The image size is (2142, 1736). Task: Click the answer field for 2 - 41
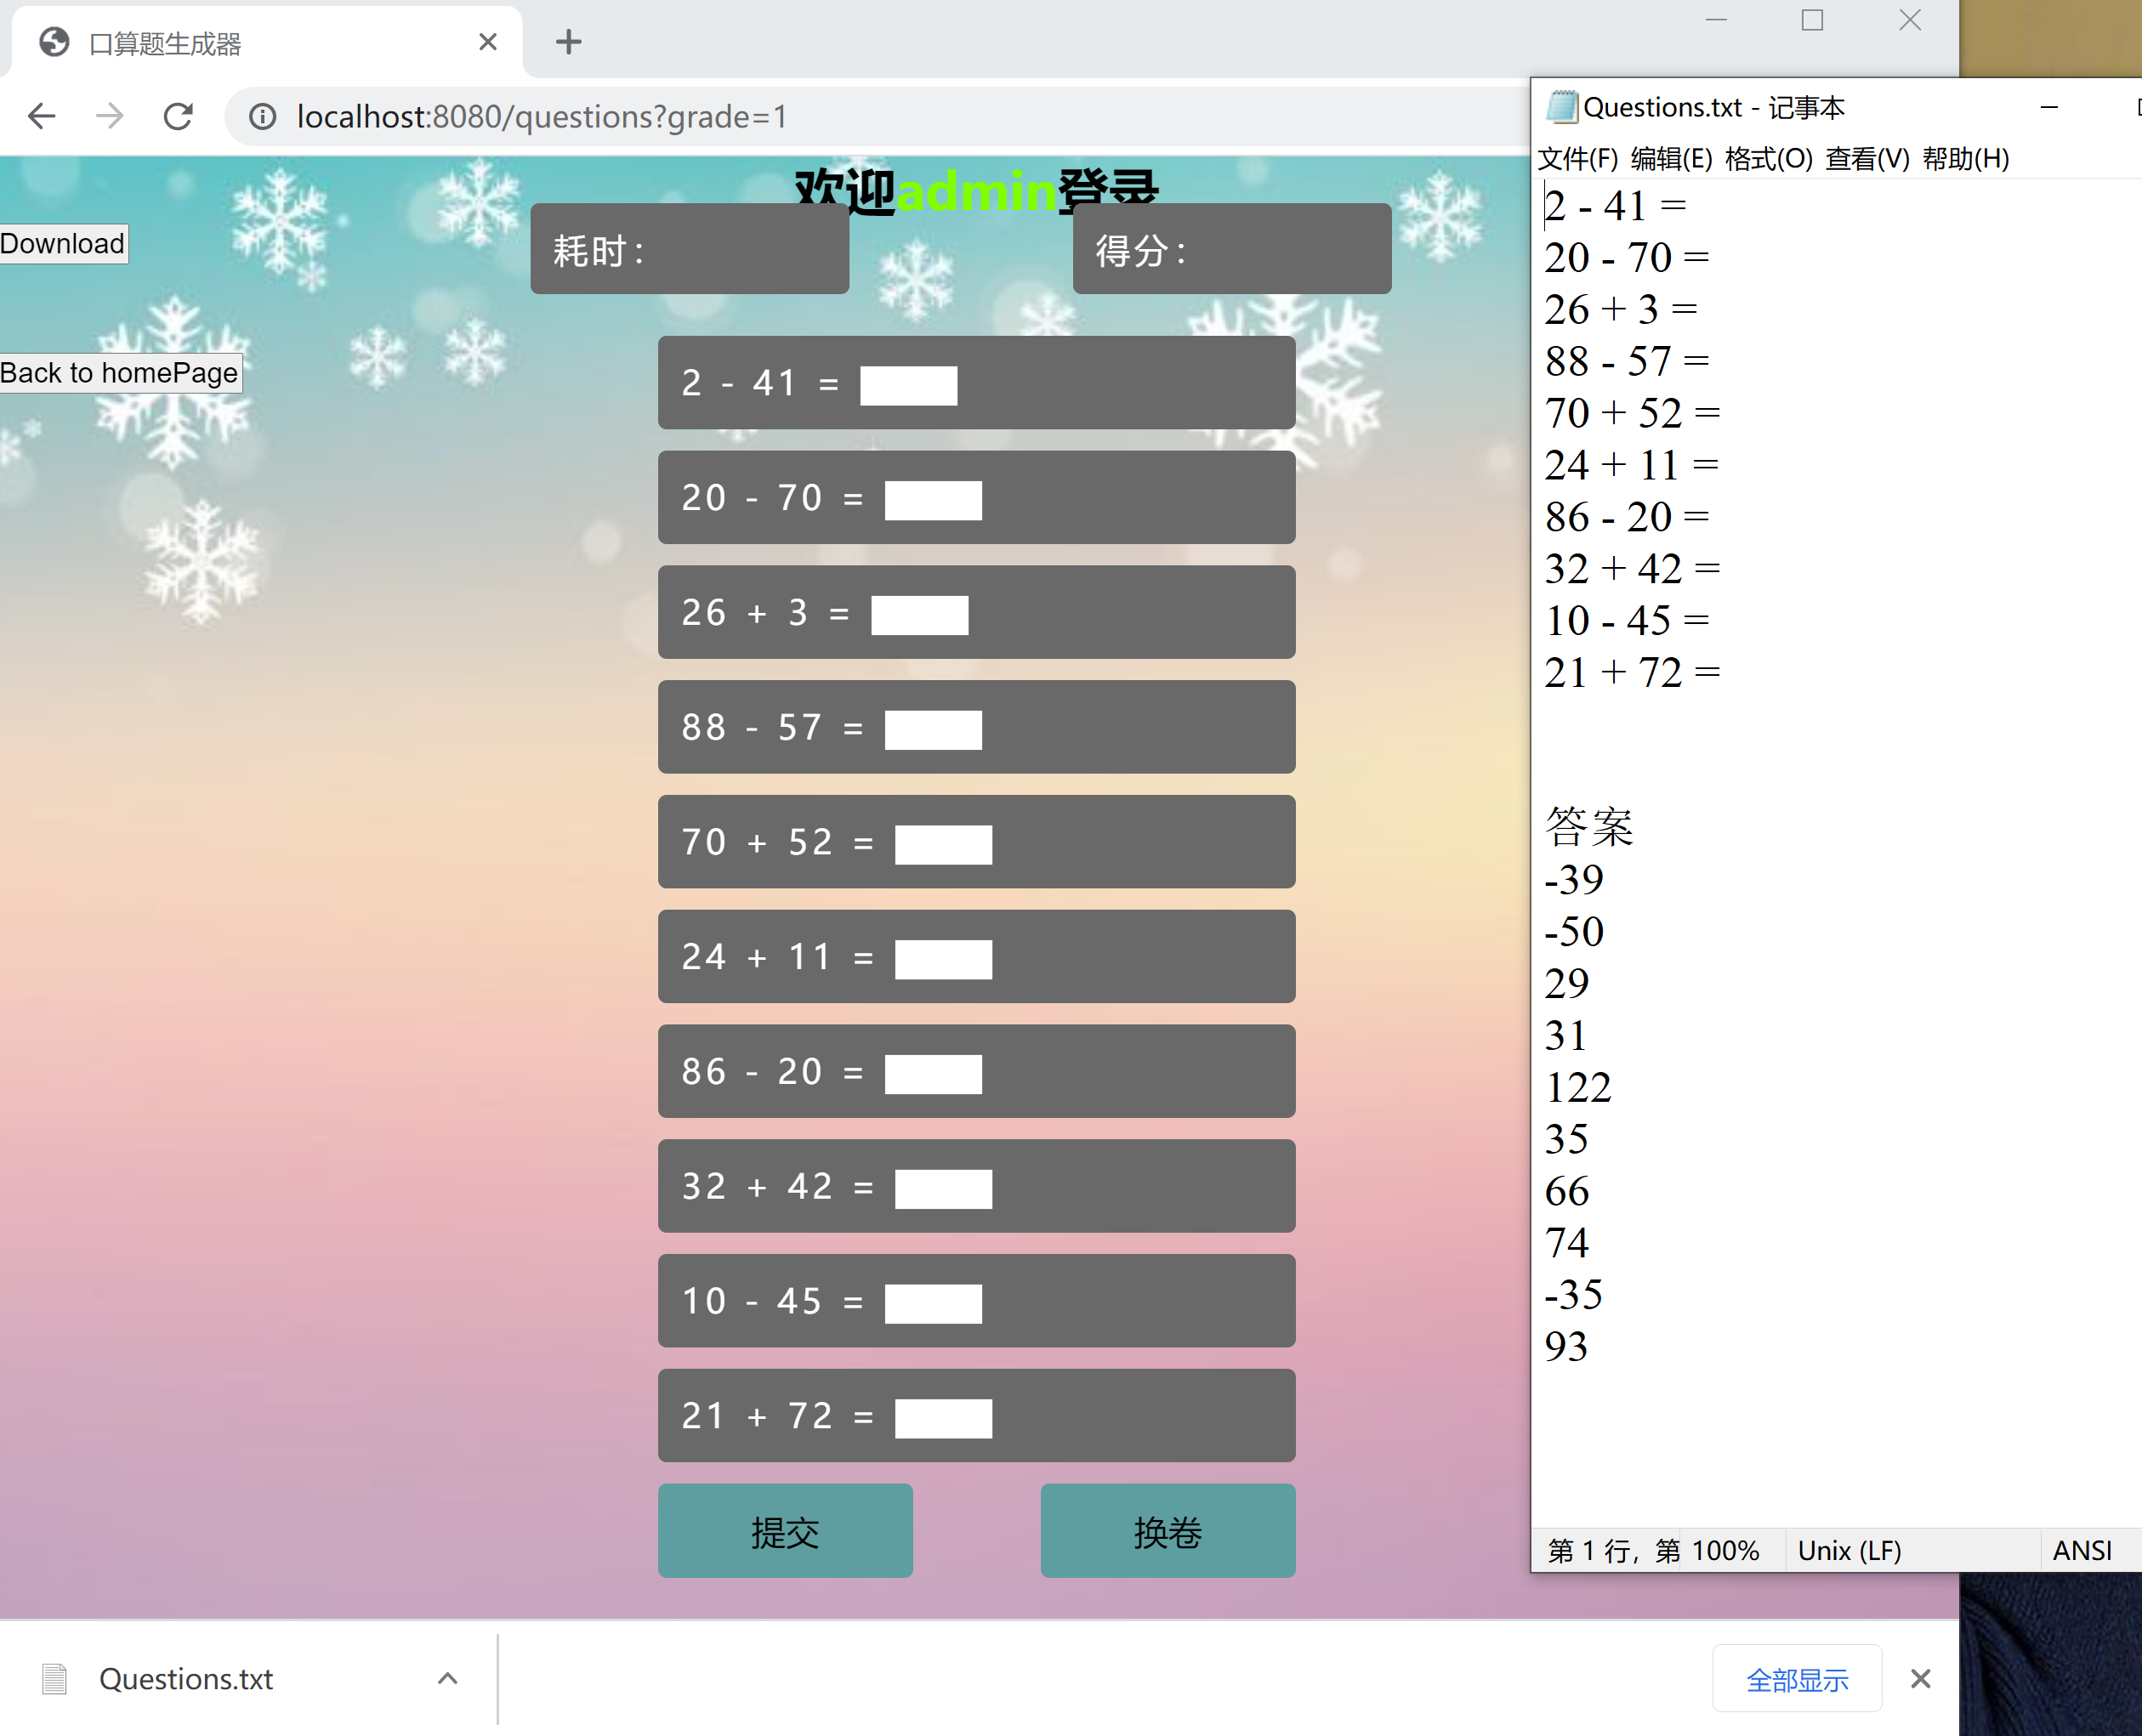click(908, 385)
